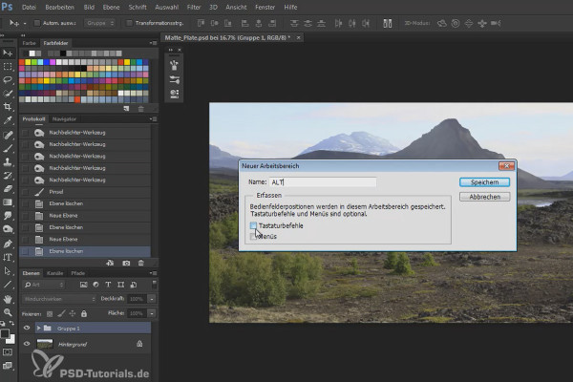The width and height of the screenshot is (573, 382).
Task: Select the Quick Selection tool
Action: 8,94
